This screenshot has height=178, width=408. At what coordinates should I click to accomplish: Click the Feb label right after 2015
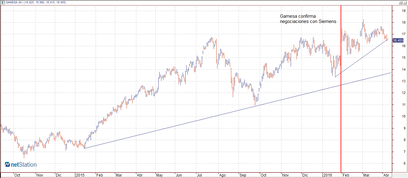pyautogui.click(x=99, y=175)
